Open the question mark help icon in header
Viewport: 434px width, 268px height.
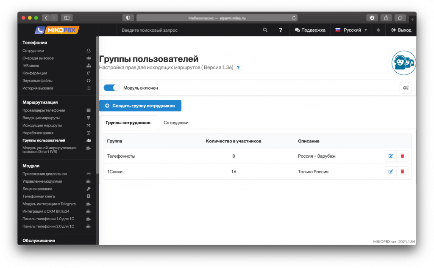[x=281, y=30]
